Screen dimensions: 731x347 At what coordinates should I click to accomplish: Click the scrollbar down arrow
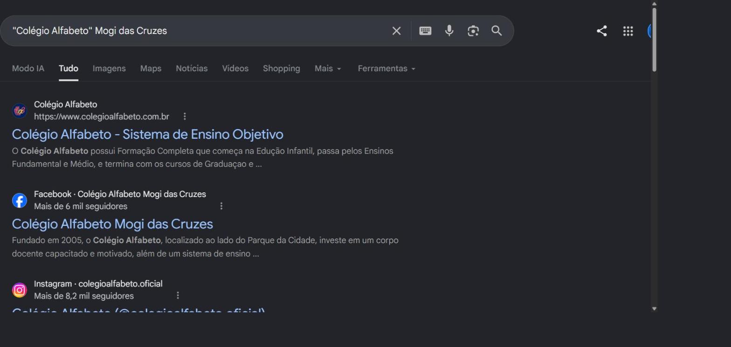coord(654,308)
